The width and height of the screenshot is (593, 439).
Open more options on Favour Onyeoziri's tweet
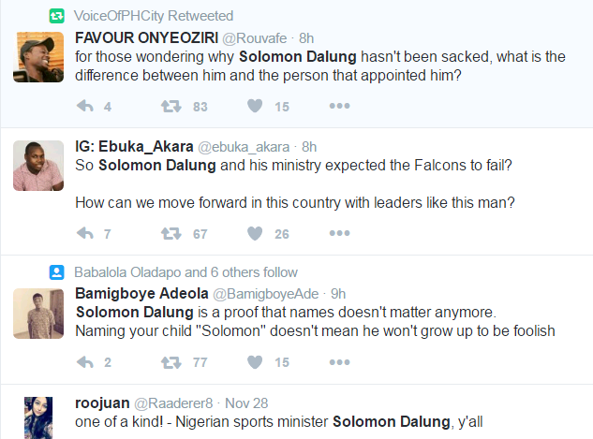[338, 107]
